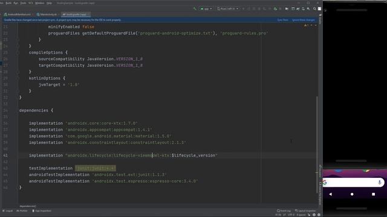Click the 'androidx.core:core-ktx:1.7.0' dependency string

tap(102, 123)
